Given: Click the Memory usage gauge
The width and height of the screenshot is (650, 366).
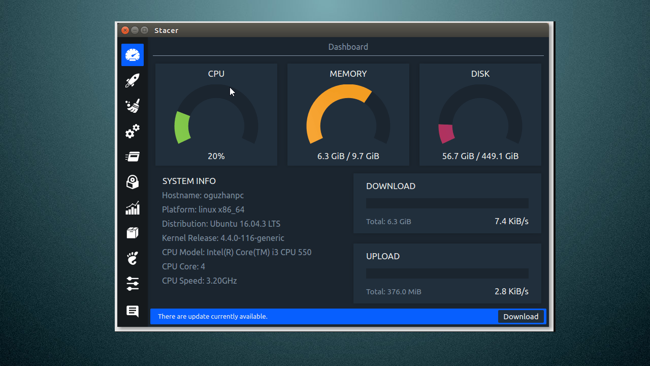Looking at the screenshot, I should (x=348, y=114).
